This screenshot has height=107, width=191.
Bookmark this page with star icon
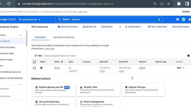tap(169, 4)
